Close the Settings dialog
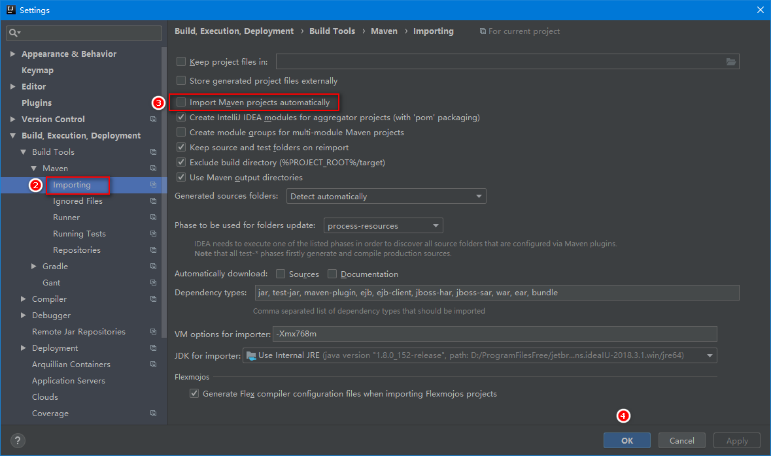 (x=760, y=10)
